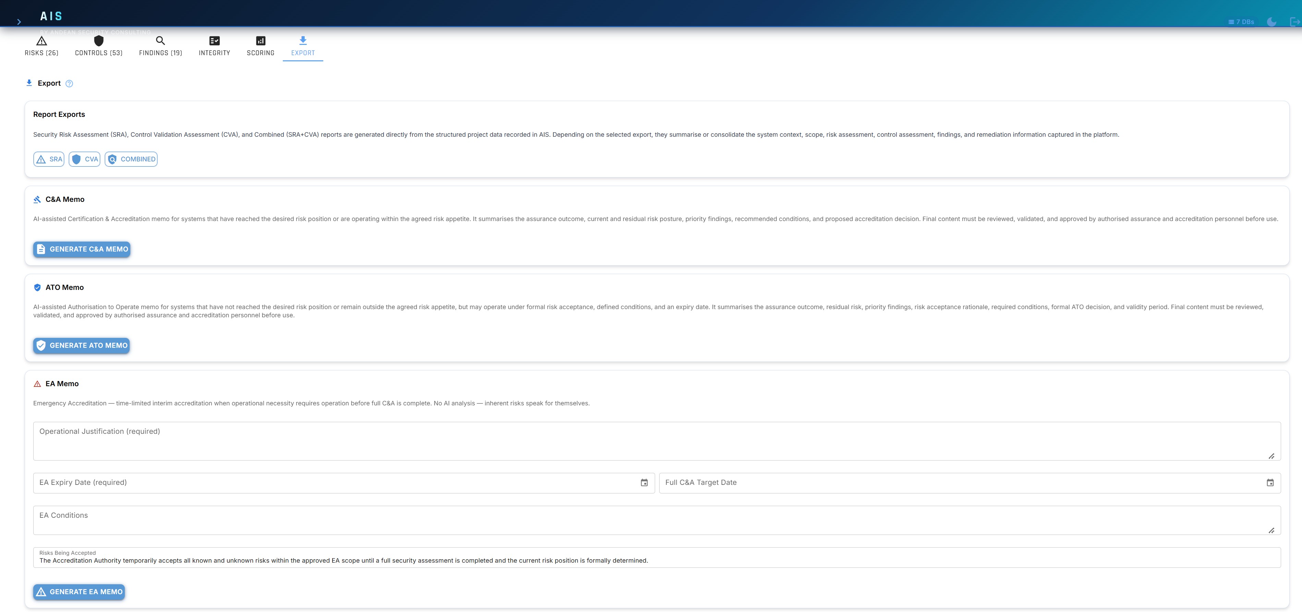
Task: Click the shield icon beside ATO Memo
Action: (x=37, y=287)
